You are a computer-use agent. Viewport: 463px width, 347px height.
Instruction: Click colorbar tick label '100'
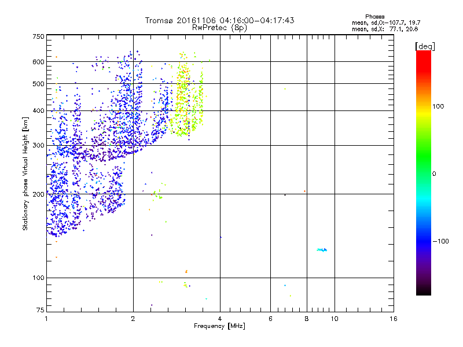click(438, 106)
